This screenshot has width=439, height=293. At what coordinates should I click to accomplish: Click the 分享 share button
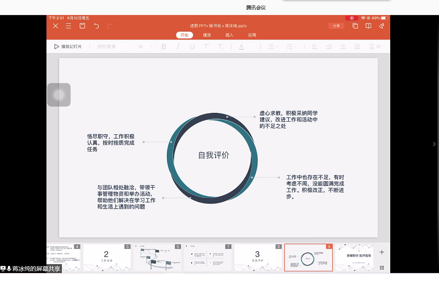tap(336, 26)
